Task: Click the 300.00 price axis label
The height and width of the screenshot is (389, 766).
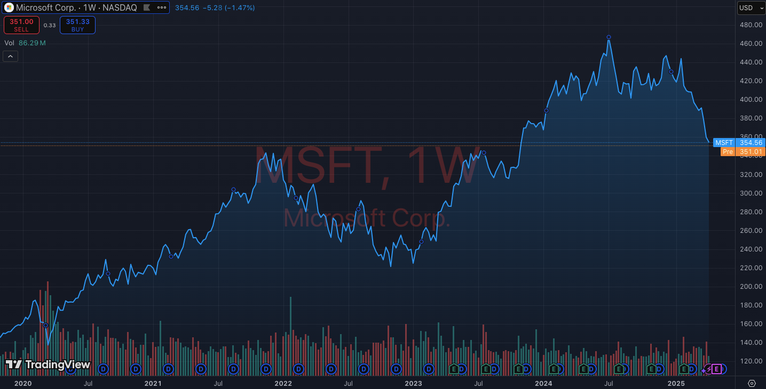Action: coord(751,193)
